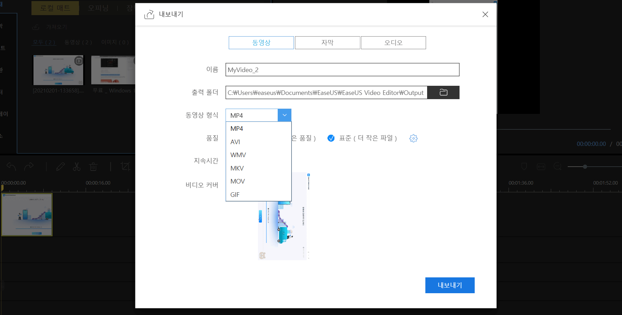Close the export dialog
Screen dimensions: 622x315
485,14
